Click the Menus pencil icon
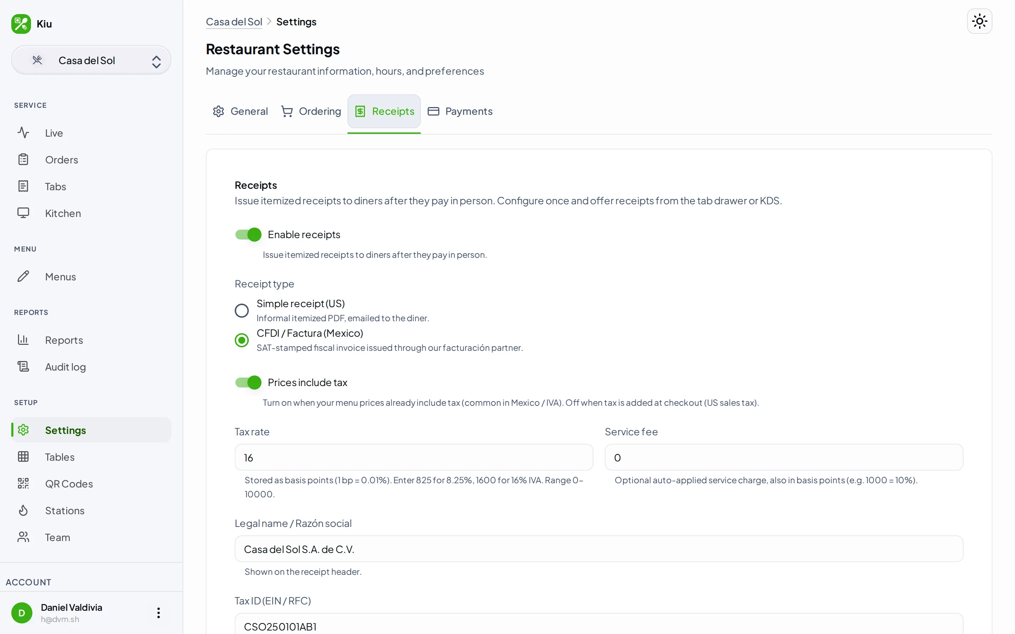This screenshot has width=1015, height=634. [x=24, y=276]
